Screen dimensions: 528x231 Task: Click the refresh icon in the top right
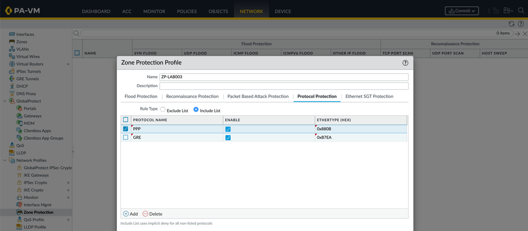pyautogui.click(x=511, y=24)
